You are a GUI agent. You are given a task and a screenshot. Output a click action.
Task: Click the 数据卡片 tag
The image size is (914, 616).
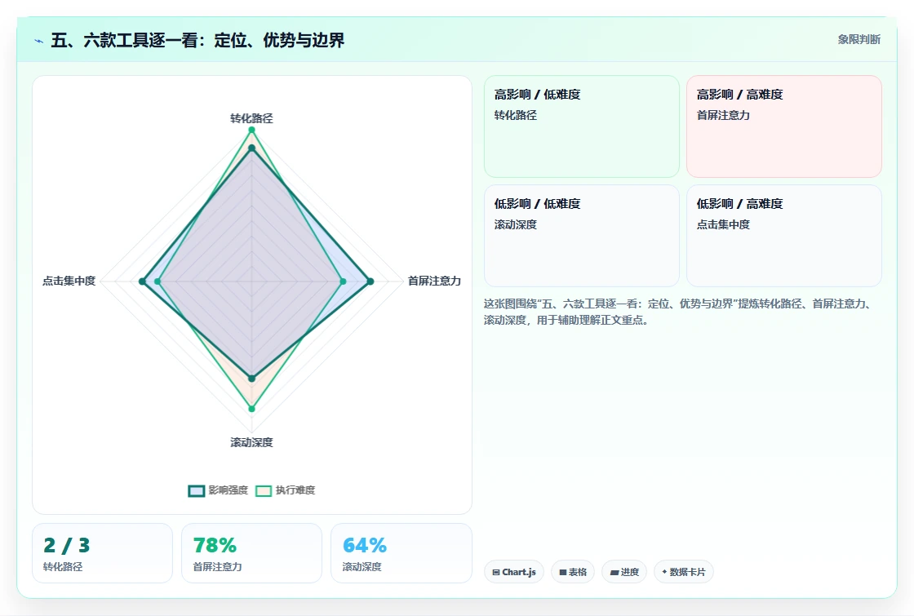pyautogui.click(x=684, y=572)
